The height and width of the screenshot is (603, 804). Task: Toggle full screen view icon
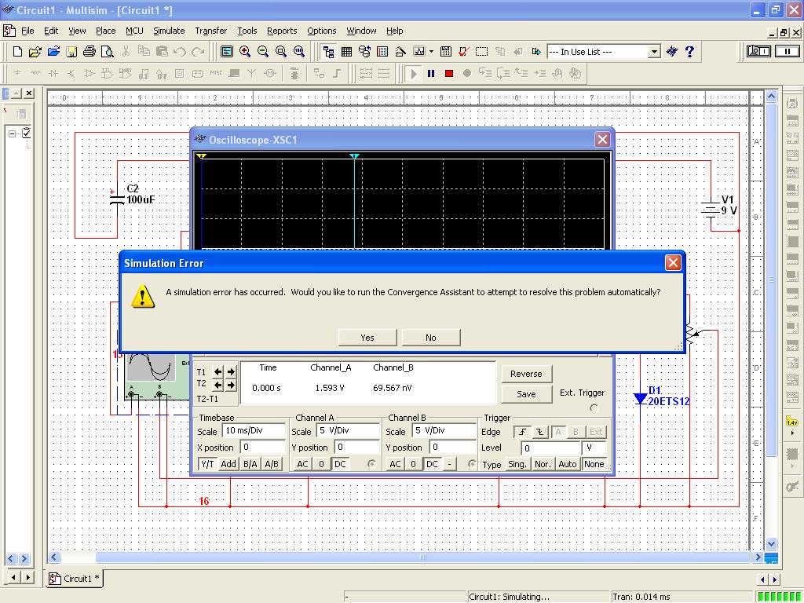pos(227,51)
